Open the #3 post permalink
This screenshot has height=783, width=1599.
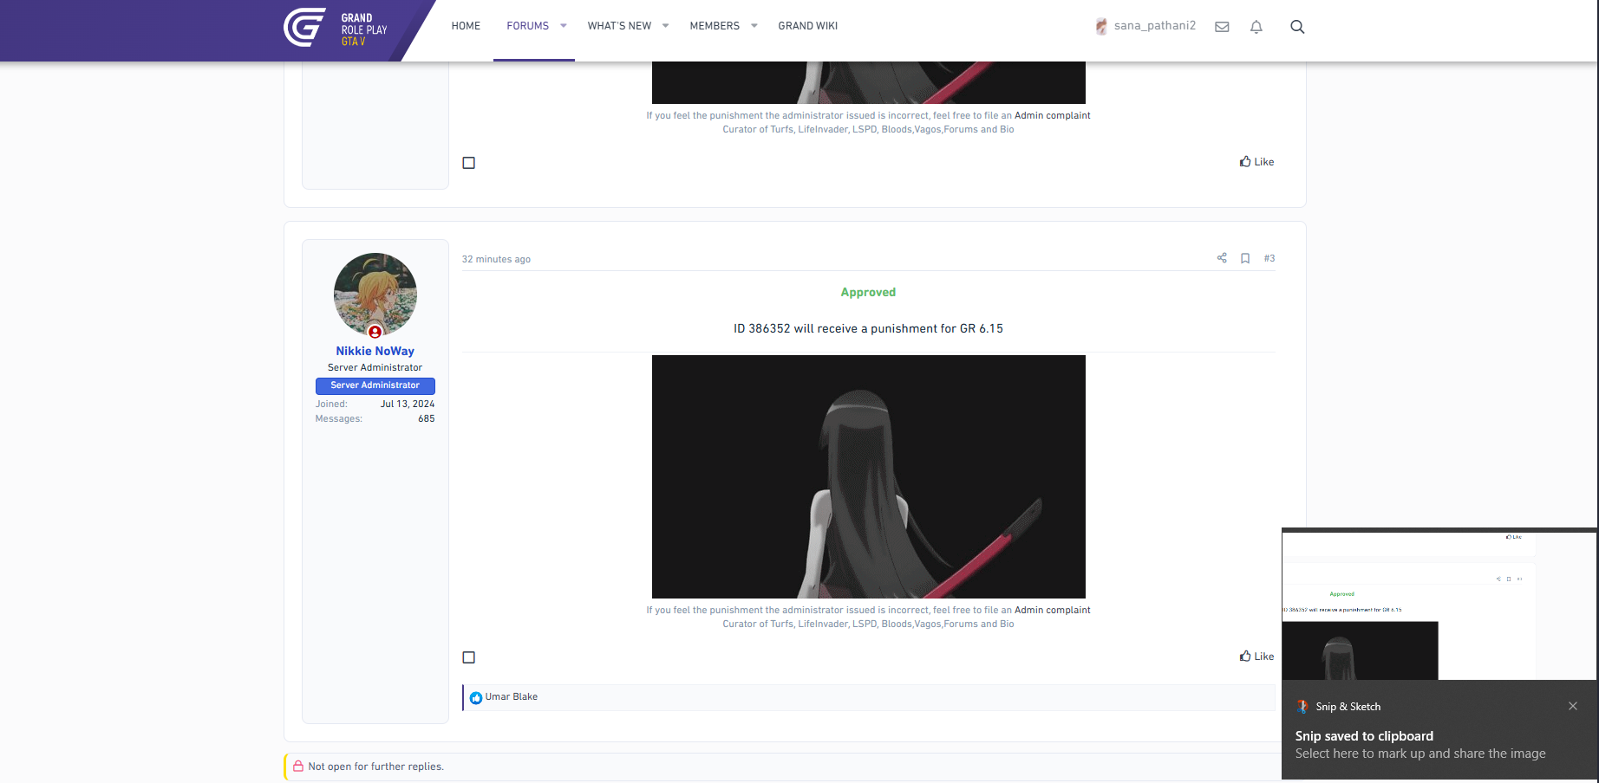coord(1269,258)
